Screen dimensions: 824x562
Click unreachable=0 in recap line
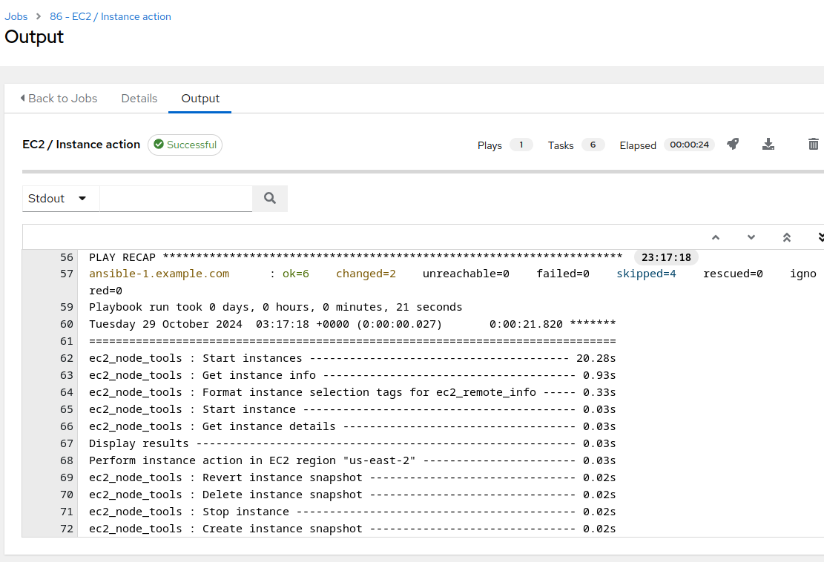pyautogui.click(x=466, y=274)
